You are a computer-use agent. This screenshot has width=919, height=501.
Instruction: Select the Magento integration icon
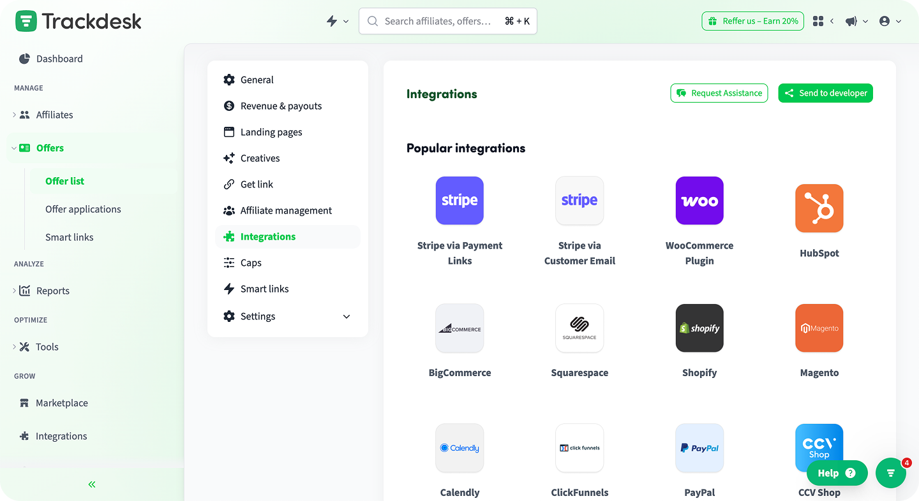(819, 328)
